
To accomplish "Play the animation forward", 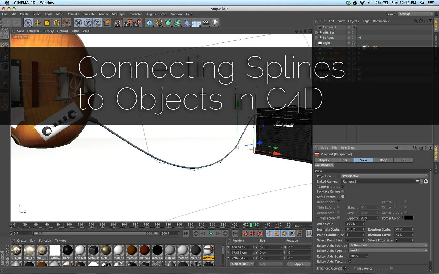I will pos(211,233).
